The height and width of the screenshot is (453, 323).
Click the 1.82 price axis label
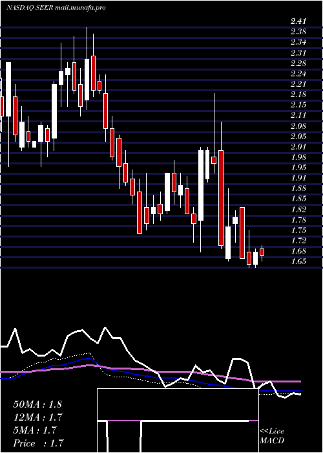tap(298, 209)
